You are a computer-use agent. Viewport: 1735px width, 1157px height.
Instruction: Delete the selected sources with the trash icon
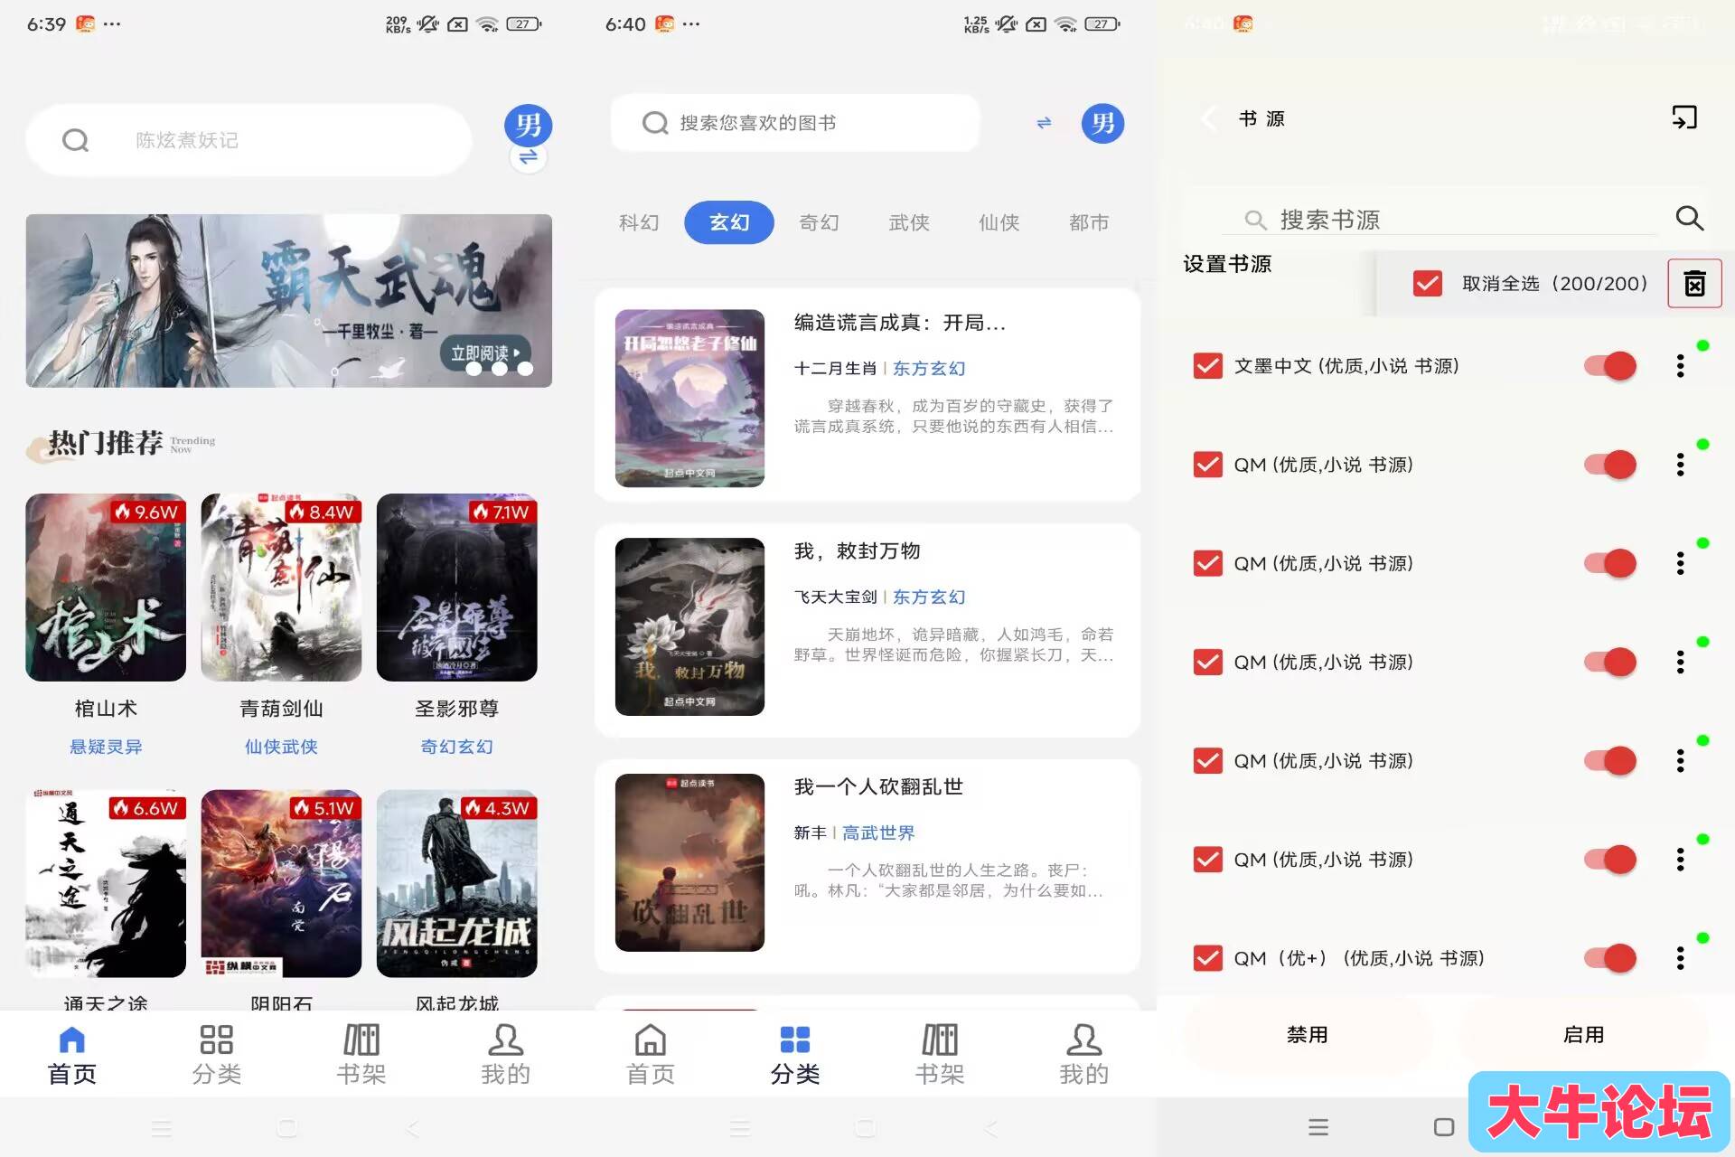tap(1694, 284)
